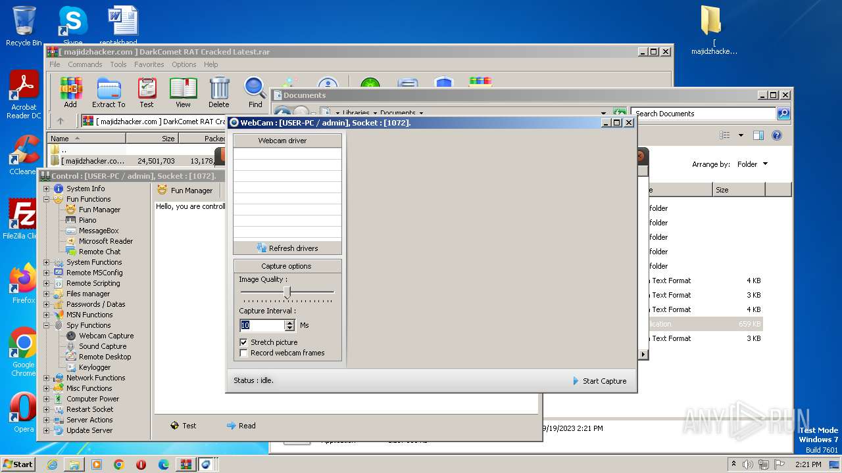Open the WinRAR Favorites menu
The height and width of the screenshot is (473, 842).
click(149, 64)
